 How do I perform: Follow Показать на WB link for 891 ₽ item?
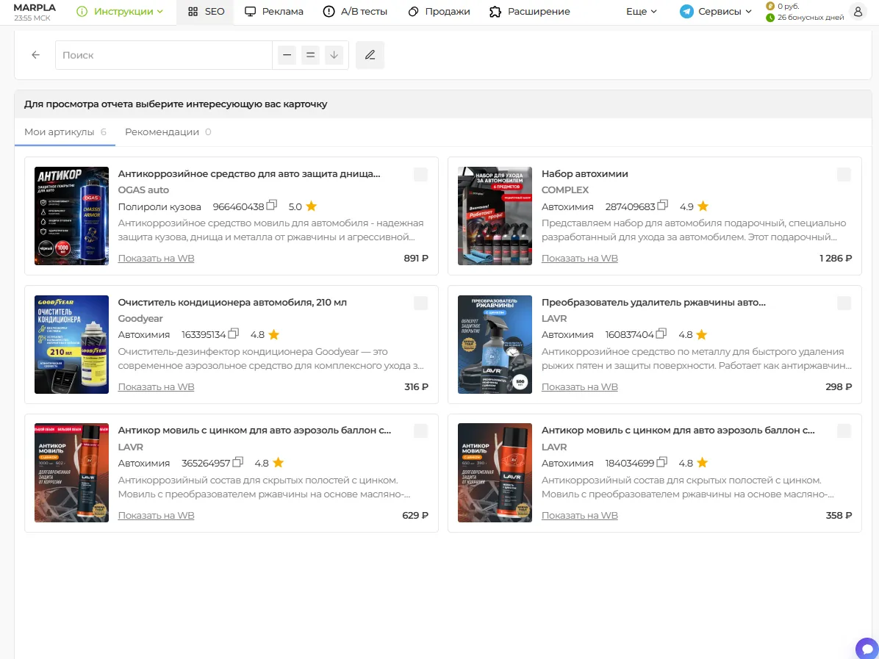(x=156, y=259)
